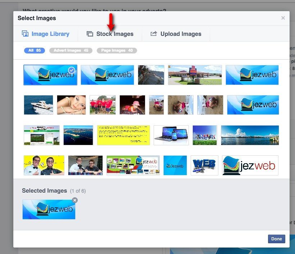Remove the selected image using its X badge
The width and height of the screenshot is (295, 254).
point(74,201)
